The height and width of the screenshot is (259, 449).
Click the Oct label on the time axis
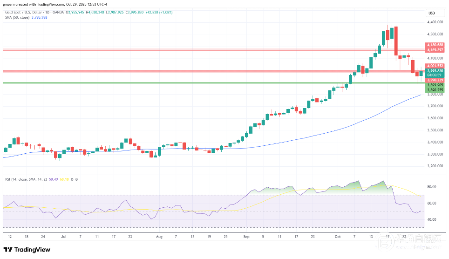337,237
